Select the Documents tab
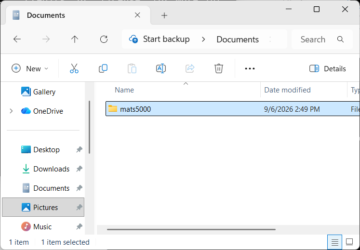Image resolution: width=360 pixels, height=250 pixels. tap(78, 15)
